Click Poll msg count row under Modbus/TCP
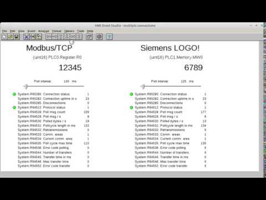Viewport: 266px width, 200px height. pyautogui.click(x=53, y=112)
